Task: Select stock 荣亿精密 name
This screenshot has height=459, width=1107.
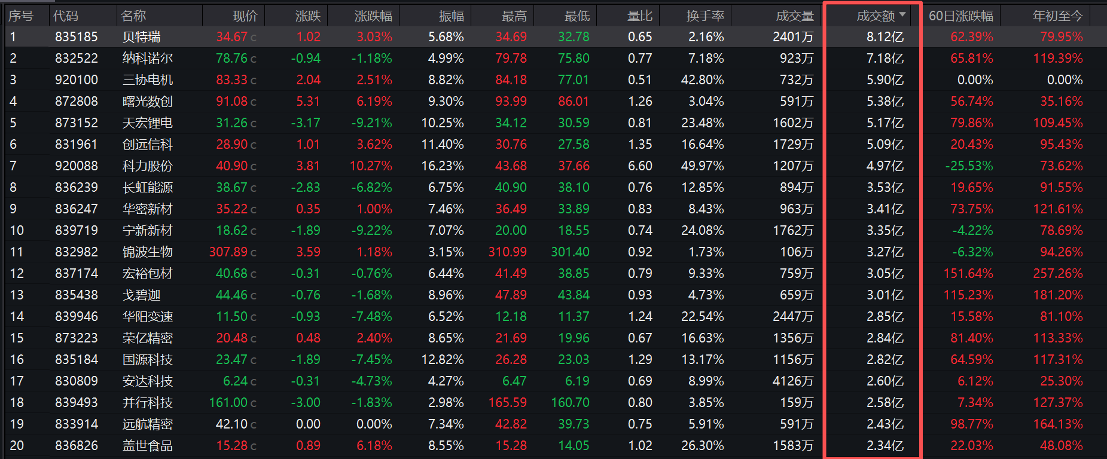Action: pos(148,338)
